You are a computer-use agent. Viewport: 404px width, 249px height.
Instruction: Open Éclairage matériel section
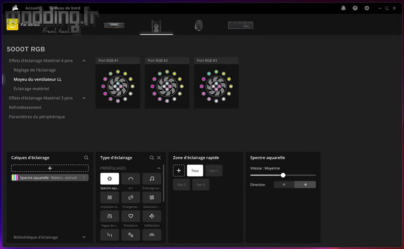[x=31, y=89]
